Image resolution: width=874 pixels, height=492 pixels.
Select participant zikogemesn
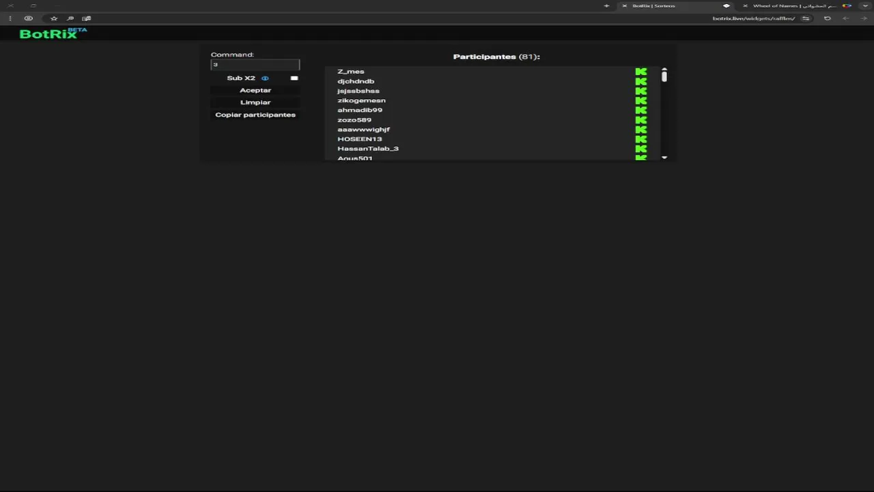pyautogui.click(x=361, y=100)
